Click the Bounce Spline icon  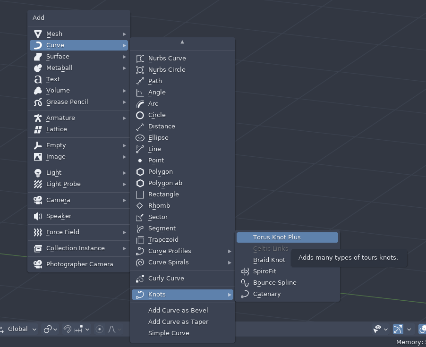click(244, 283)
